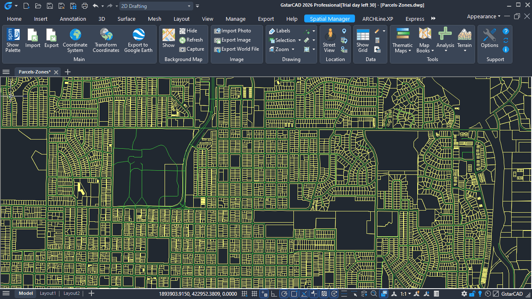The height and width of the screenshot is (299, 532).
Task: Switch to the Layout1 tab
Action: 48,293
